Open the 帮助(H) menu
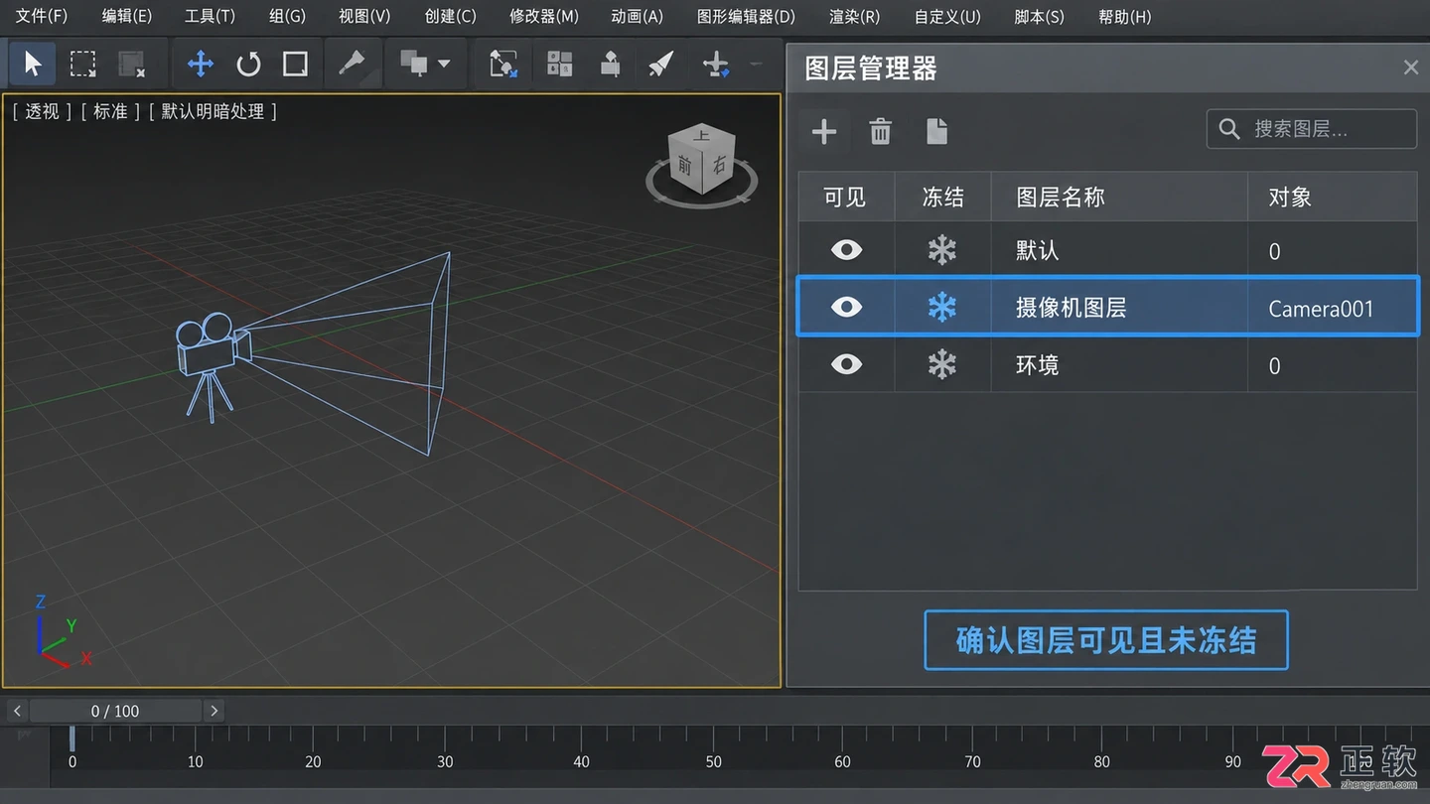The width and height of the screenshot is (1430, 804). [1125, 17]
